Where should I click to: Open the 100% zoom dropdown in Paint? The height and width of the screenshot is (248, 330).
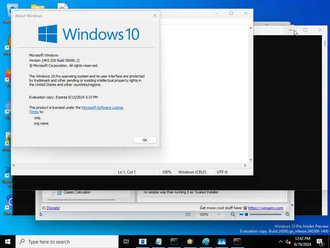[209, 214]
